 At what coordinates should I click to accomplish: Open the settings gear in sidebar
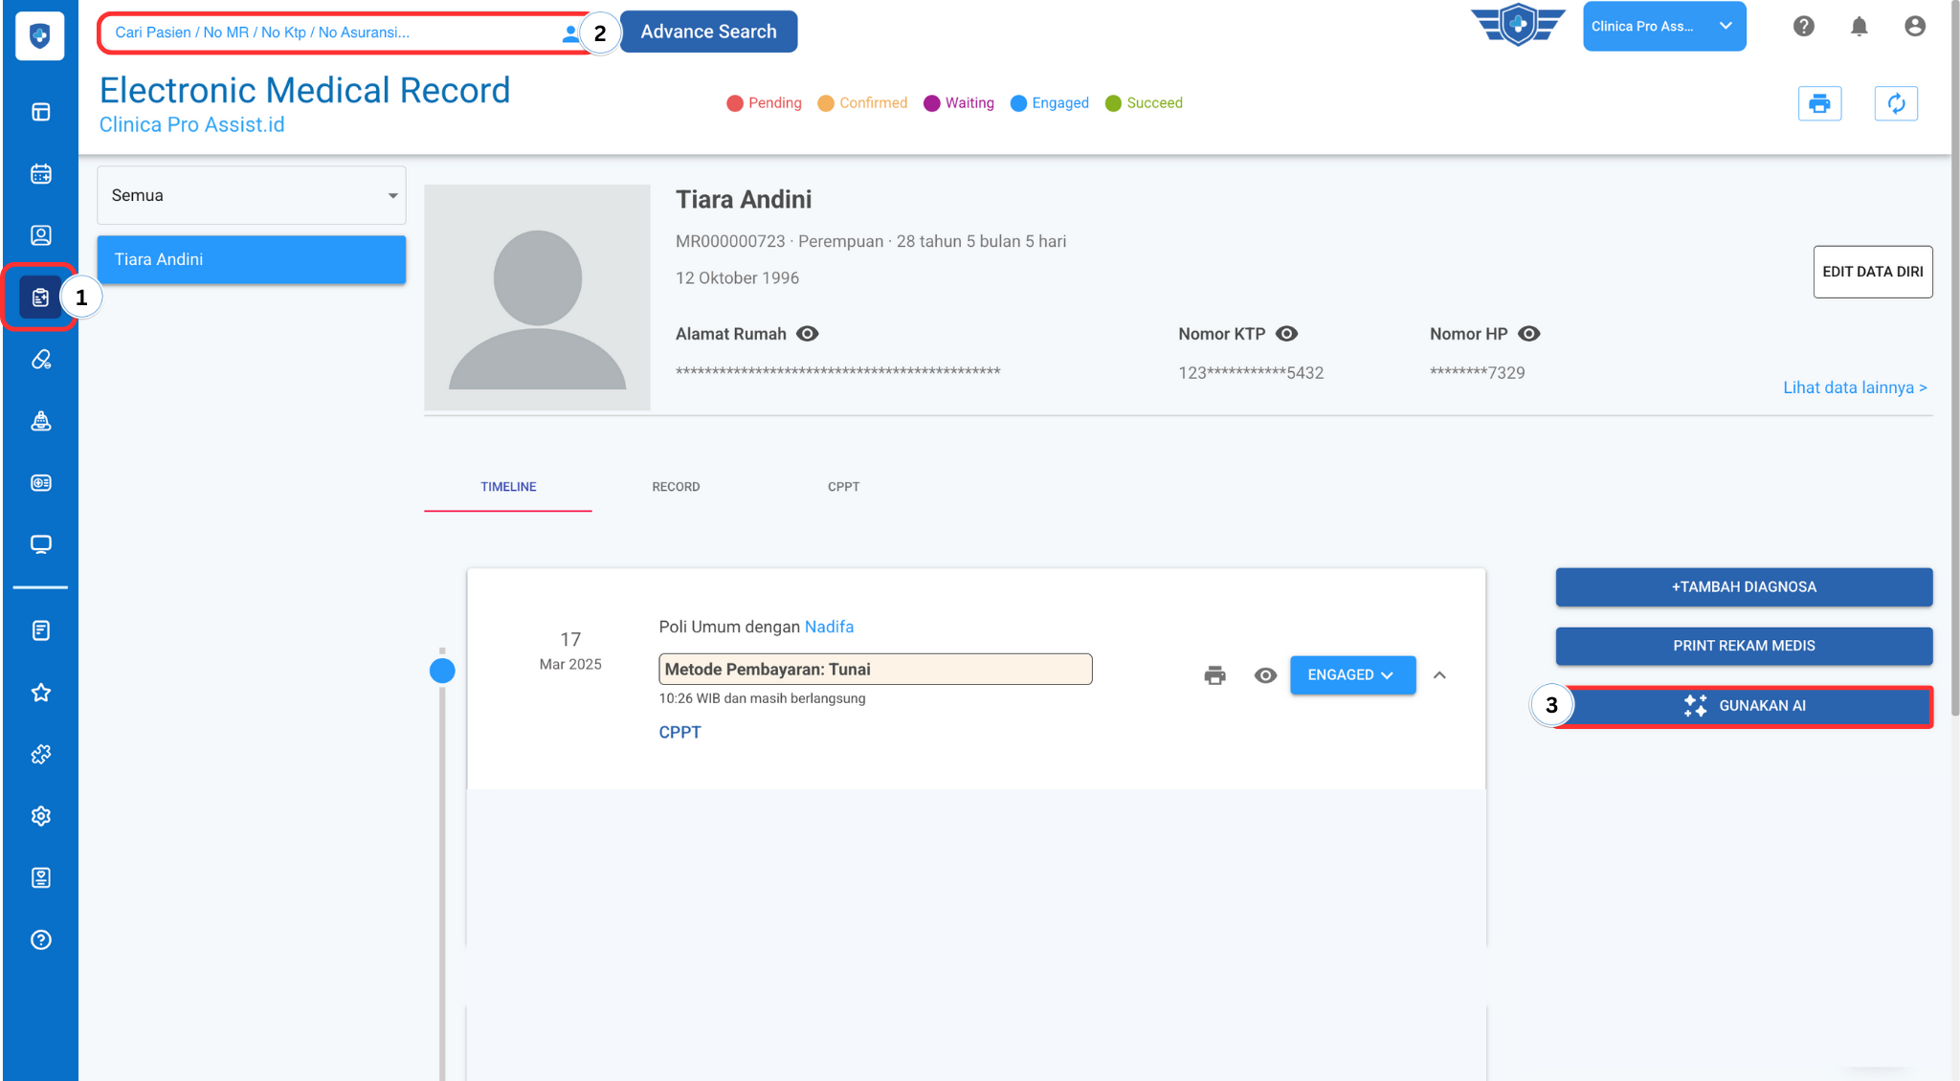pos(40,816)
